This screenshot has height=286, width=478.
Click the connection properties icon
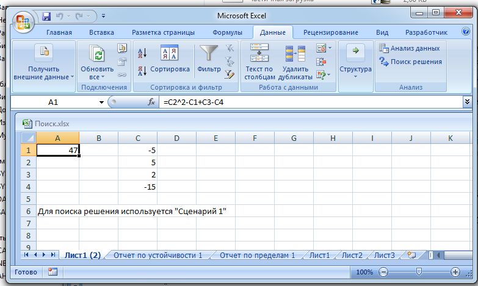click(122, 62)
